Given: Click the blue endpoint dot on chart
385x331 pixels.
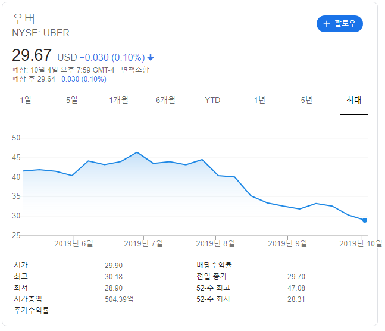Looking at the screenshot, I should pos(365,220).
